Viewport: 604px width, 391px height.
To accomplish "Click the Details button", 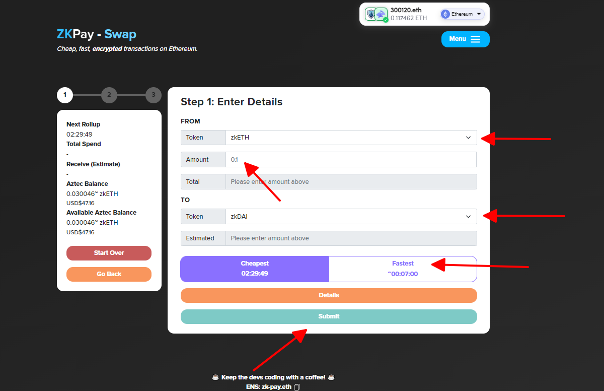I will pos(329,295).
